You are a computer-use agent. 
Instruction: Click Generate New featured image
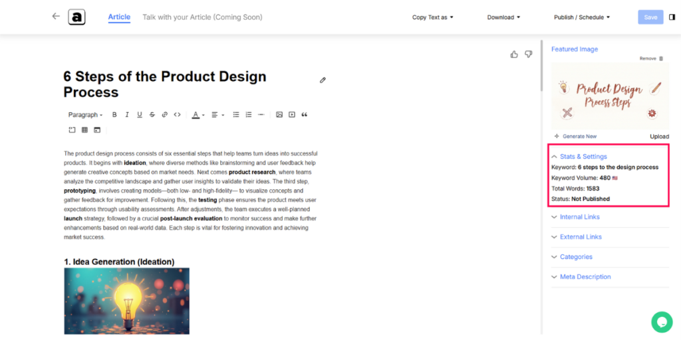click(575, 136)
